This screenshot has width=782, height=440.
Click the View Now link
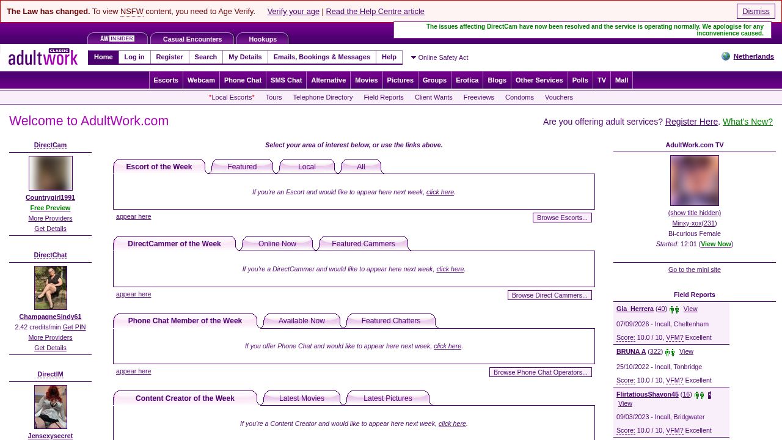pyautogui.click(x=716, y=244)
